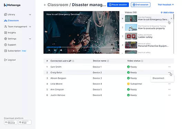Image resolution: width=182 pixels, height=129 pixels.
Task: Select the How to evacuate properly video thumbnail
Action: [131, 27]
